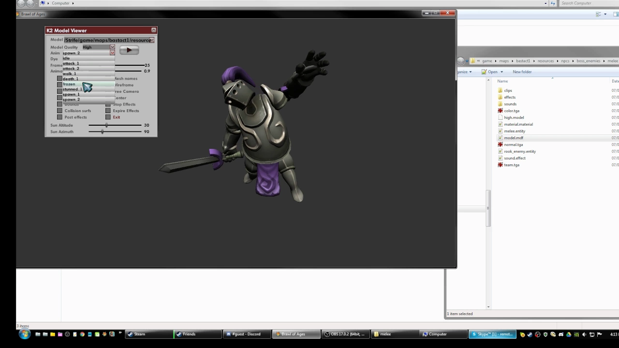Open Computer window from taskbar

[444, 334]
